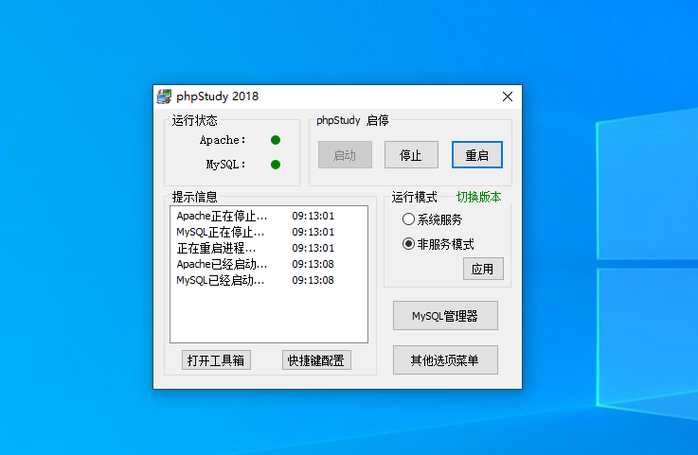
Task: Click the "MySQL:" status label
Action: pos(225,165)
